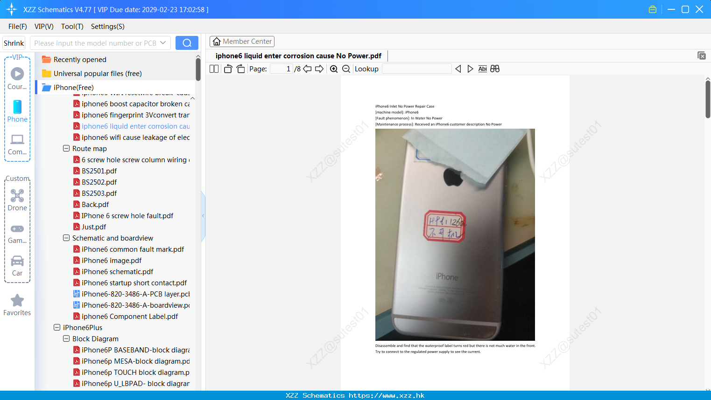Open the model number dropdown arrow
Screen dimensions: 711x400
coord(163,43)
